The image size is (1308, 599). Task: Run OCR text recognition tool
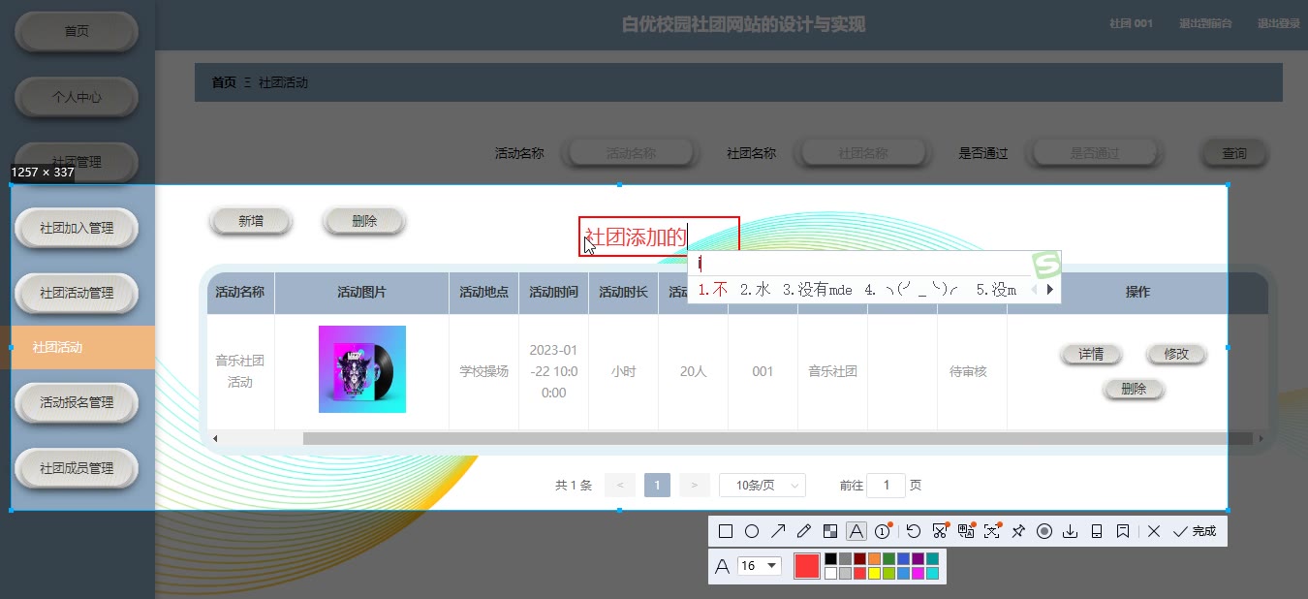click(x=992, y=531)
